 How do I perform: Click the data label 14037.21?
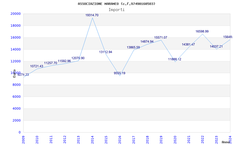(216, 47)
